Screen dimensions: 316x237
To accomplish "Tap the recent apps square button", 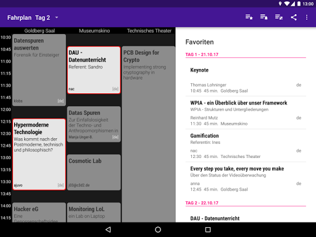I will tap(208, 230).
